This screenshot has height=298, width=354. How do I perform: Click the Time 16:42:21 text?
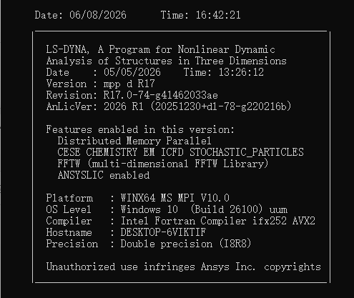(200, 15)
